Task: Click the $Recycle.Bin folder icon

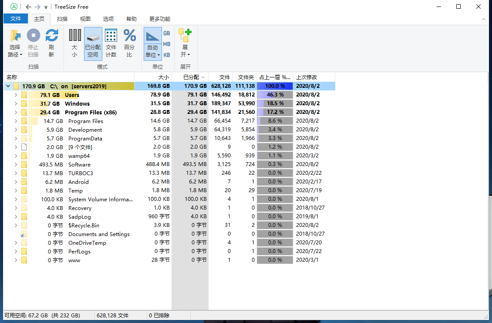Action: click(24, 225)
